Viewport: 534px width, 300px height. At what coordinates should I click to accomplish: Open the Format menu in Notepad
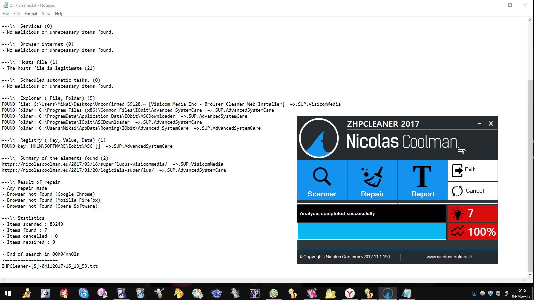[31, 14]
